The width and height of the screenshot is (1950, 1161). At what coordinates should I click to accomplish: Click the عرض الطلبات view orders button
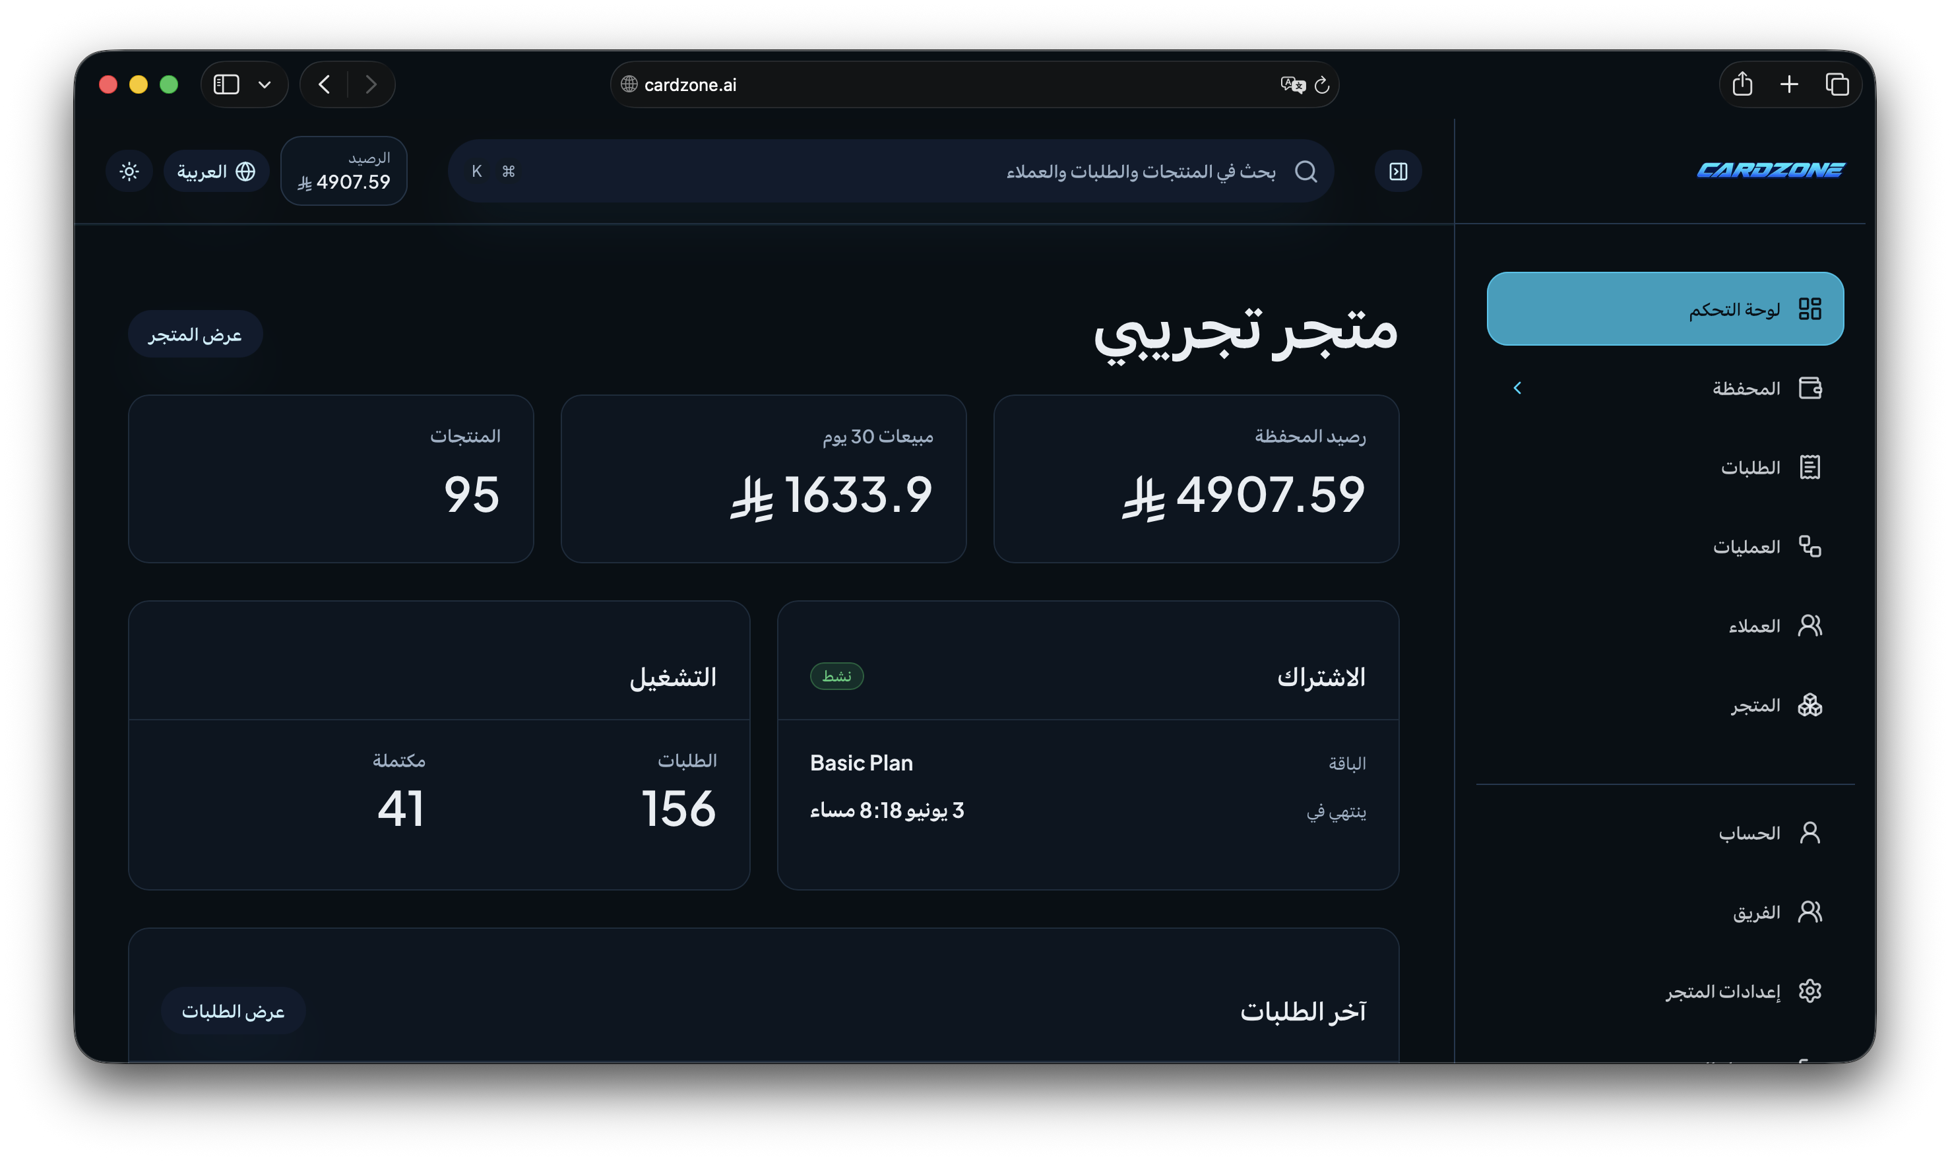(233, 1011)
